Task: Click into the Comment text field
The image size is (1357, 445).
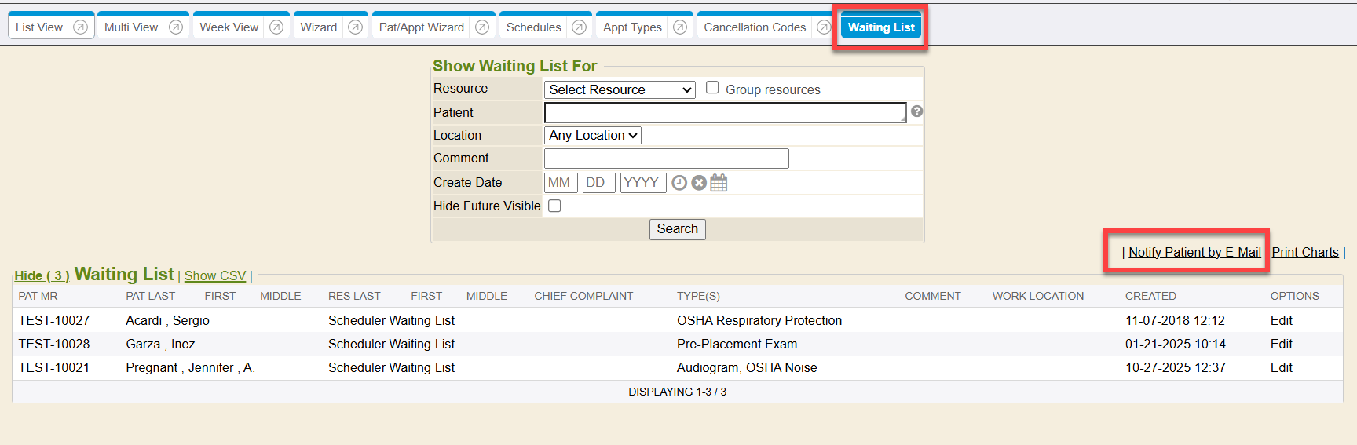Action: pyautogui.click(x=666, y=159)
